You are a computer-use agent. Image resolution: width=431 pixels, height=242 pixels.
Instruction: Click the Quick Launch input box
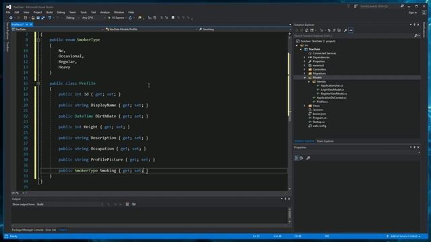coord(379,6)
